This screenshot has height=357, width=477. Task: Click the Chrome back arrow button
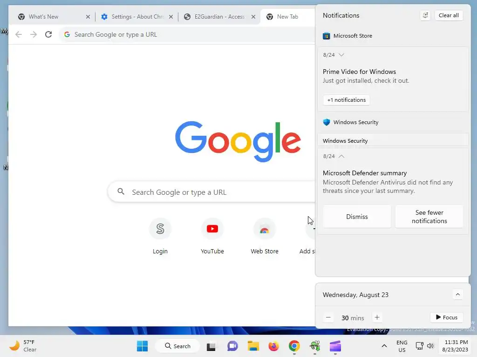19,34
